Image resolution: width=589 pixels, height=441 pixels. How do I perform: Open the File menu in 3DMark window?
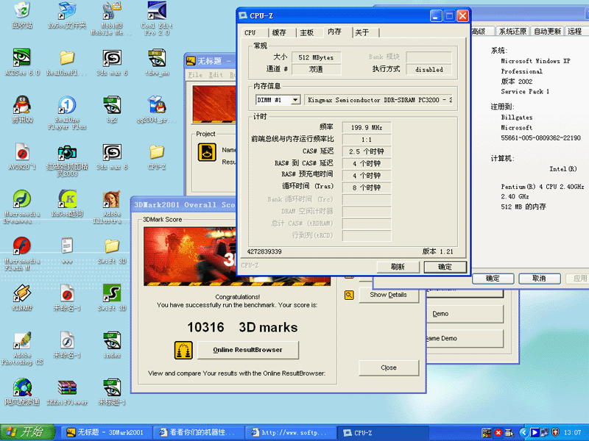(x=195, y=75)
